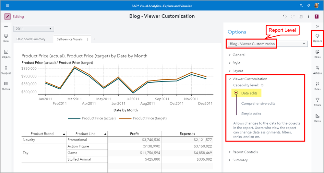Open the 2011 year dropdown
Viewport: 324px width, 173px height.
33,29
